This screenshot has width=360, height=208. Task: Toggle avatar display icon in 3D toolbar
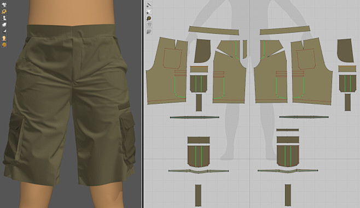(4, 18)
